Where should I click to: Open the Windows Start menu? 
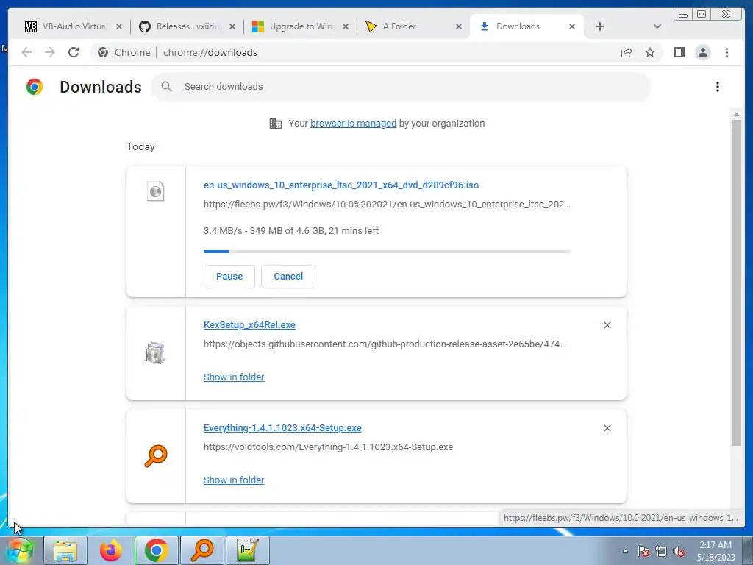coord(20,550)
